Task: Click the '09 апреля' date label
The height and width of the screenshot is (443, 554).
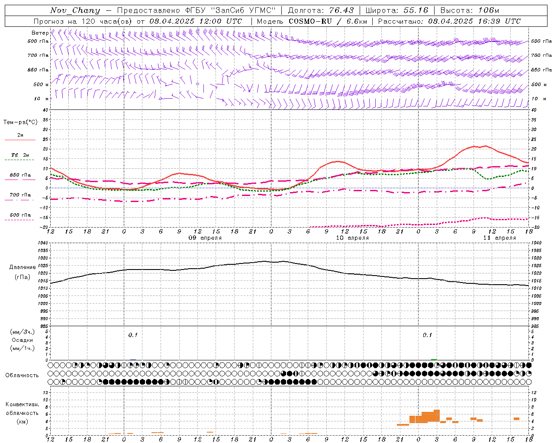Action: click(x=205, y=238)
